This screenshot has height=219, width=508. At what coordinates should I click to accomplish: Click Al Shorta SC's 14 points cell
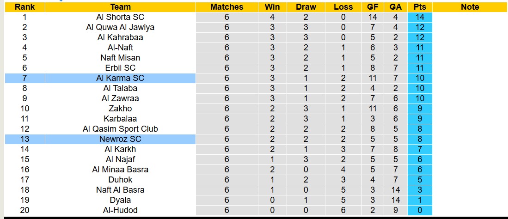click(420, 17)
